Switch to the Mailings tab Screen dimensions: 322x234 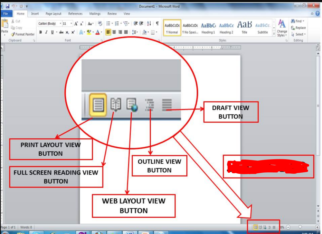[x=95, y=14]
